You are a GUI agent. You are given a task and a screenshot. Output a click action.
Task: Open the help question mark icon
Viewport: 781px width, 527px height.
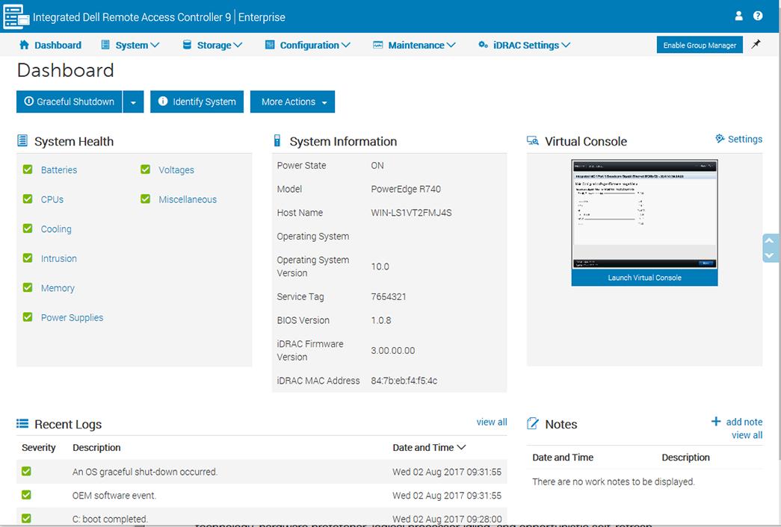click(x=758, y=16)
